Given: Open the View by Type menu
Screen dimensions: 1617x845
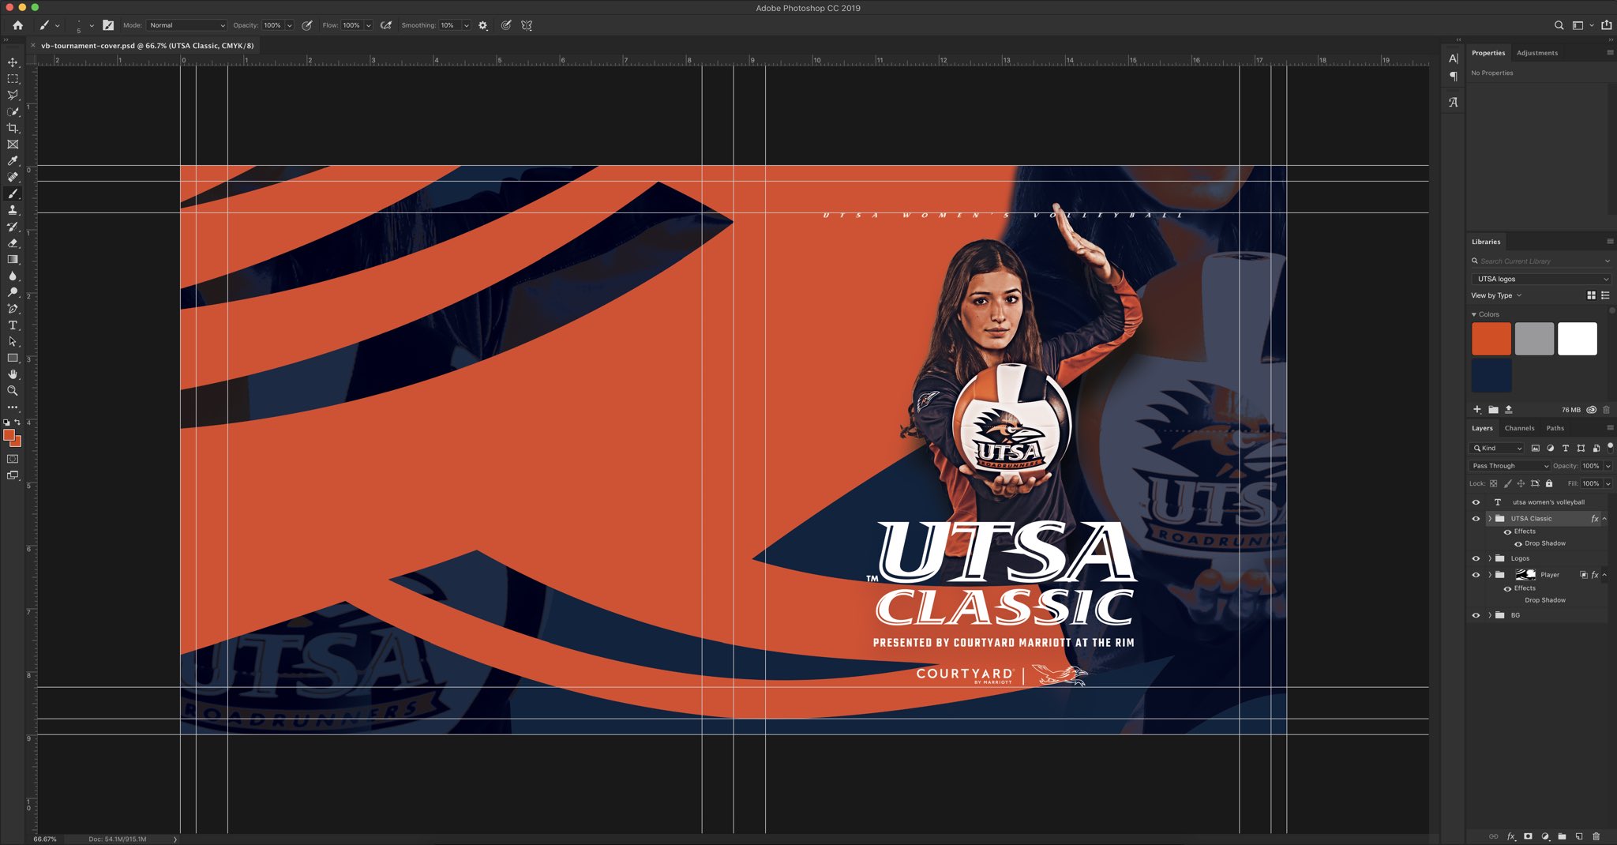Looking at the screenshot, I should [1496, 295].
